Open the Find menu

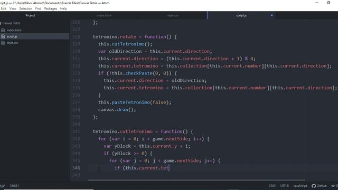[38, 8]
